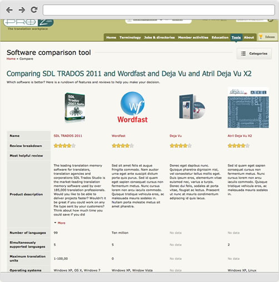
Task: Click the 'Product description' row label
Action: point(26,194)
